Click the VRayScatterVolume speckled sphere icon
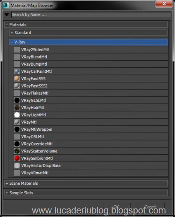Image resolution: width=175 pixels, height=217 pixels. [x=17, y=151]
